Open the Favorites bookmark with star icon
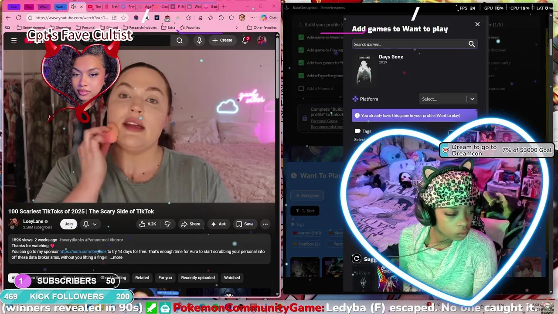Screen dimensions: 558x314 190,27
